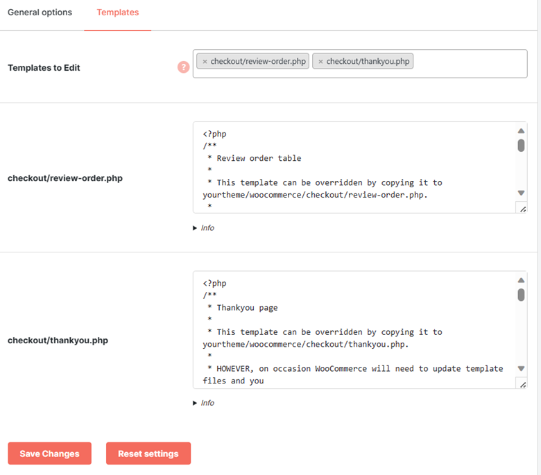Viewport: 541px width, 475px height.
Task: Click the thankyou editor resize handle
Action: 522,384
